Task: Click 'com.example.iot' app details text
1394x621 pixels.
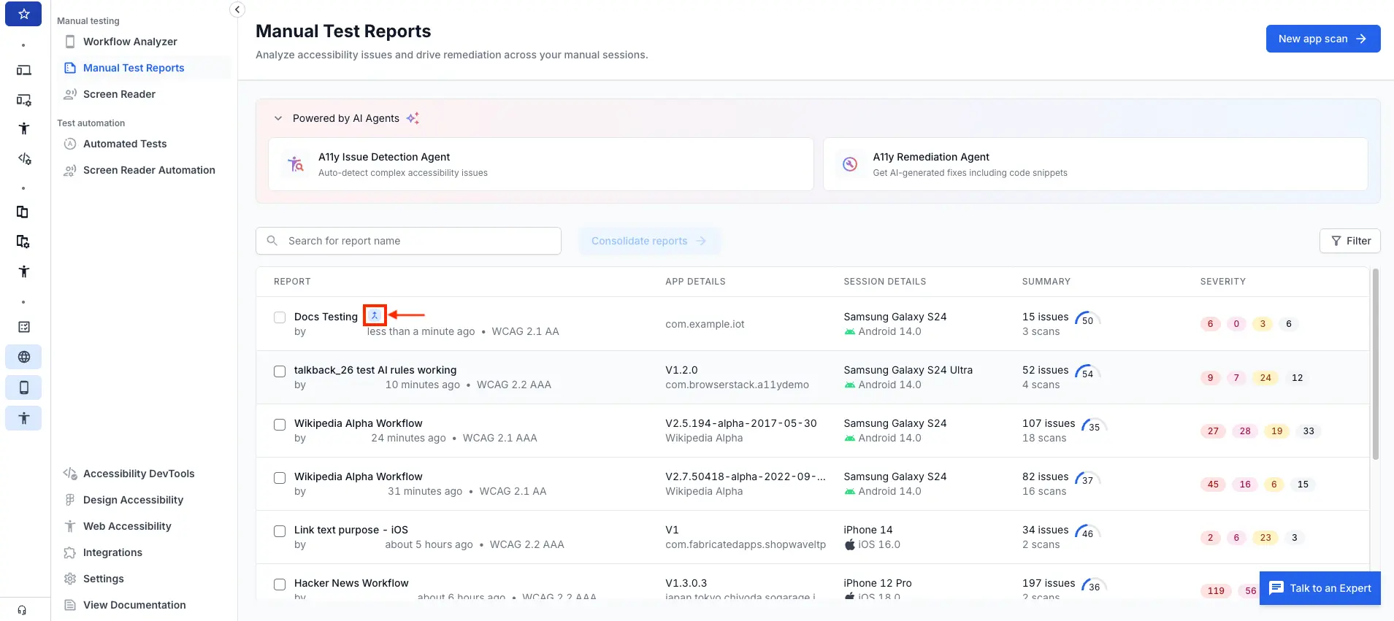Action: (x=705, y=324)
